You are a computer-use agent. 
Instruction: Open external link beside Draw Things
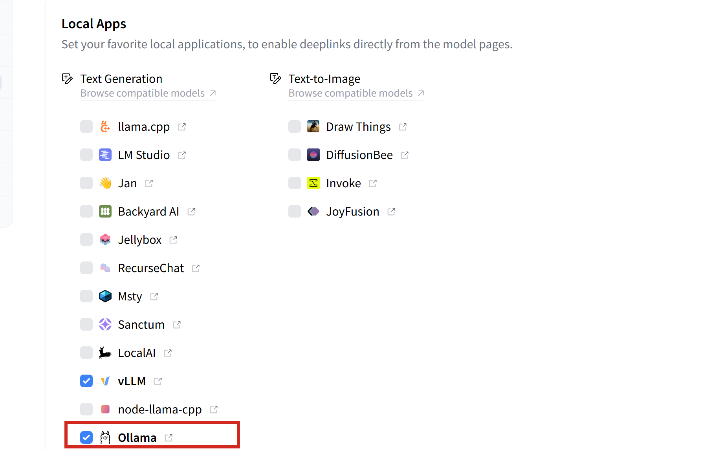[403, 127]
